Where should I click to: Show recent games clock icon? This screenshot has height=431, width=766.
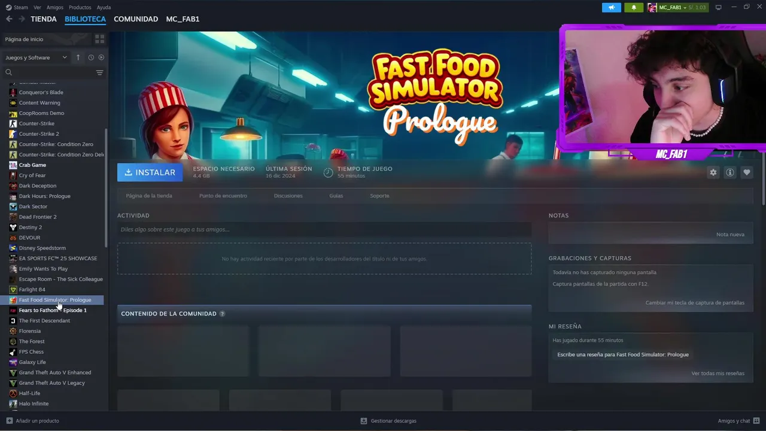[91, 57]
